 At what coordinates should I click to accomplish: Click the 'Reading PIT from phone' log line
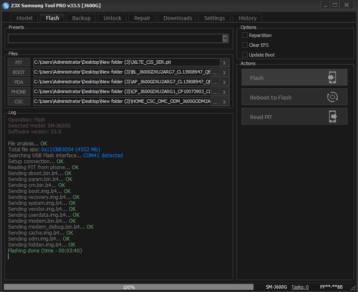(x=43, y=167)
